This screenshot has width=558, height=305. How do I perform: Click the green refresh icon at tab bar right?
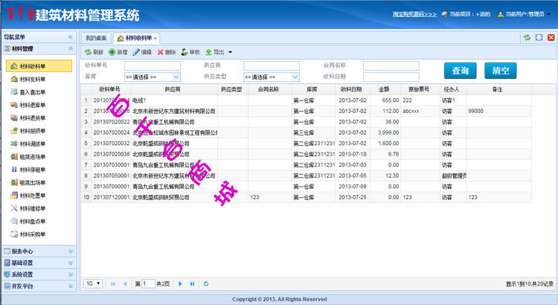(527, 37)
